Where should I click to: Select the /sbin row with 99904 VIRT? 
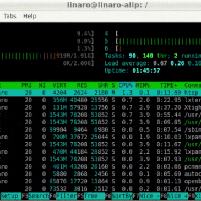pos(100,129)
